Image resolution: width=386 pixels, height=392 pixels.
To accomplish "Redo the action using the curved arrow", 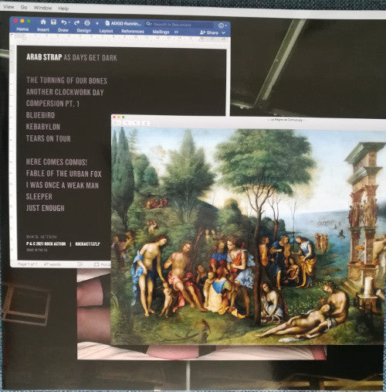I will point(76,22).
